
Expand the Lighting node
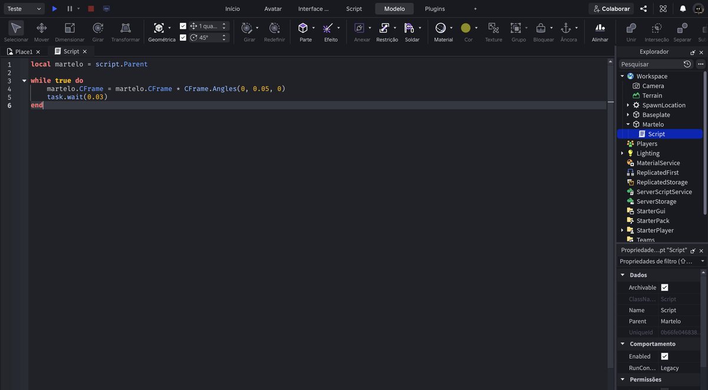[x=622, y=153]
